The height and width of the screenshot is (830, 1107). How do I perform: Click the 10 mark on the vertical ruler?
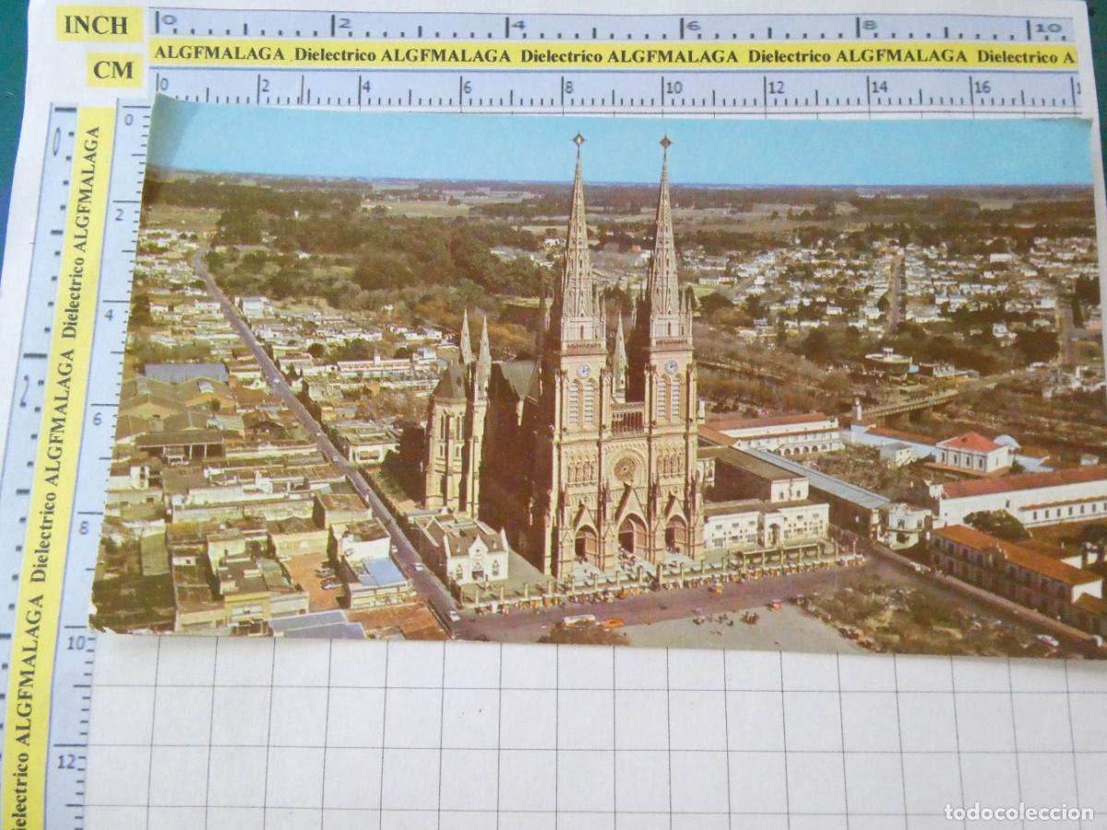75,641
